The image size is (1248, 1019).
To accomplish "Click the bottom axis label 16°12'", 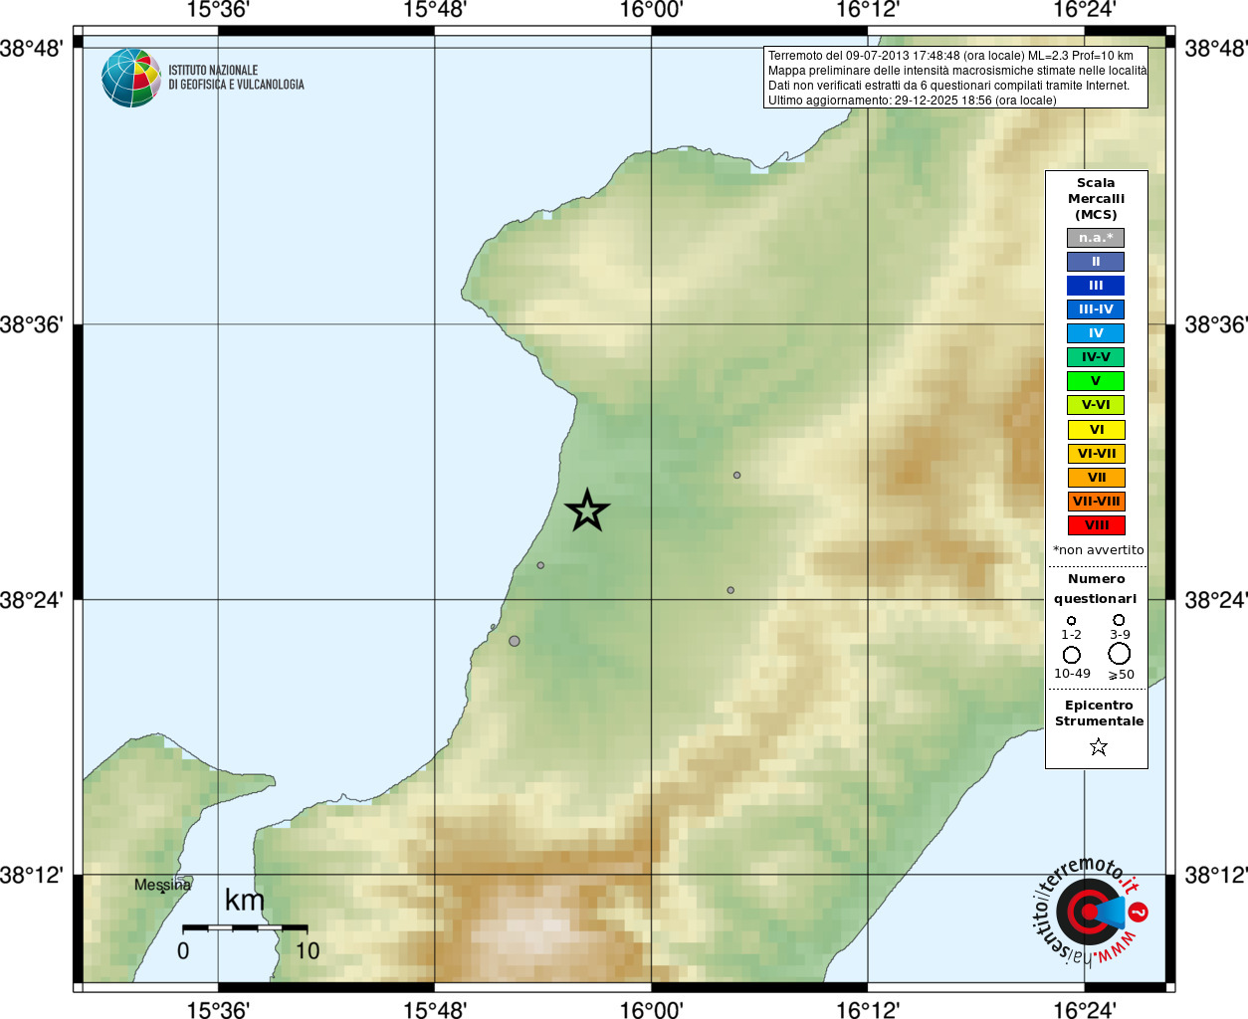I will tap(868, 1009).
